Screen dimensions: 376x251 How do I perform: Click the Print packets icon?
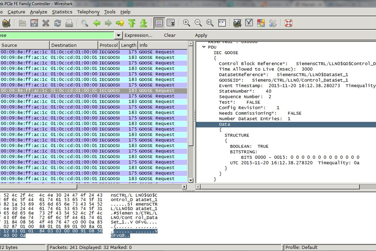(69, 23)
